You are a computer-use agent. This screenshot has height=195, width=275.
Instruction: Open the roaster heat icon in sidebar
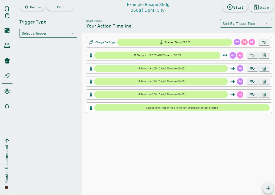click(7, 46)
